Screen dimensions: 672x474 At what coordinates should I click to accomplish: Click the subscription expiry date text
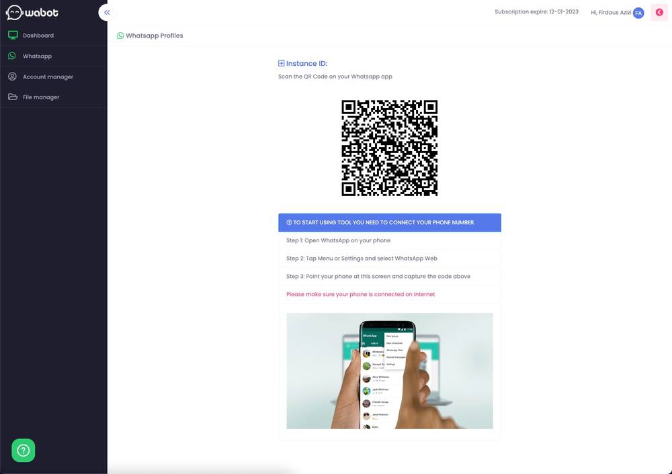tap(536, 11)
